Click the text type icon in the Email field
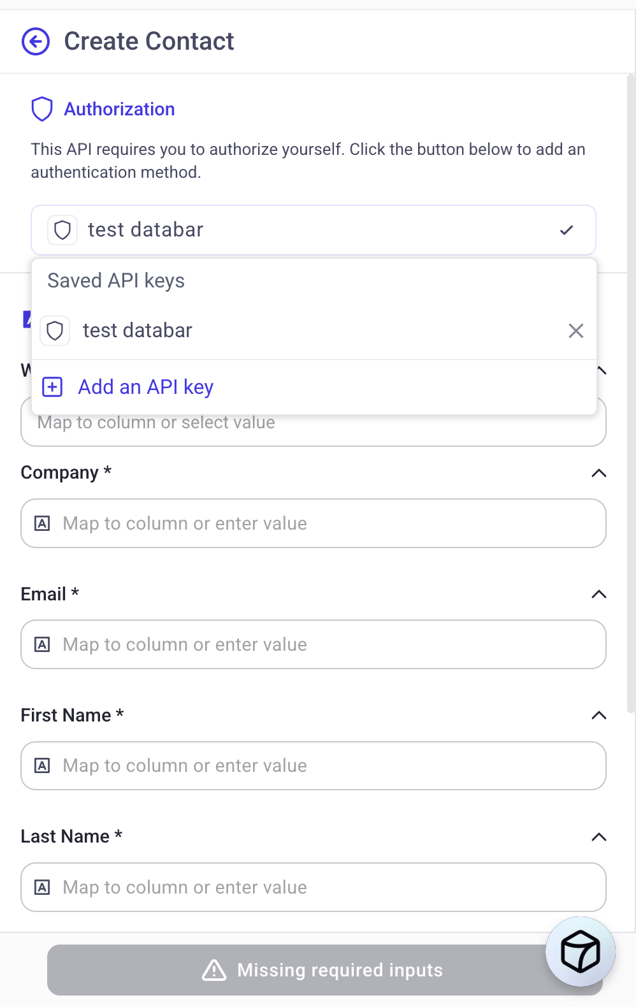This screenshot has height=1007, width=636. (42, 644)
